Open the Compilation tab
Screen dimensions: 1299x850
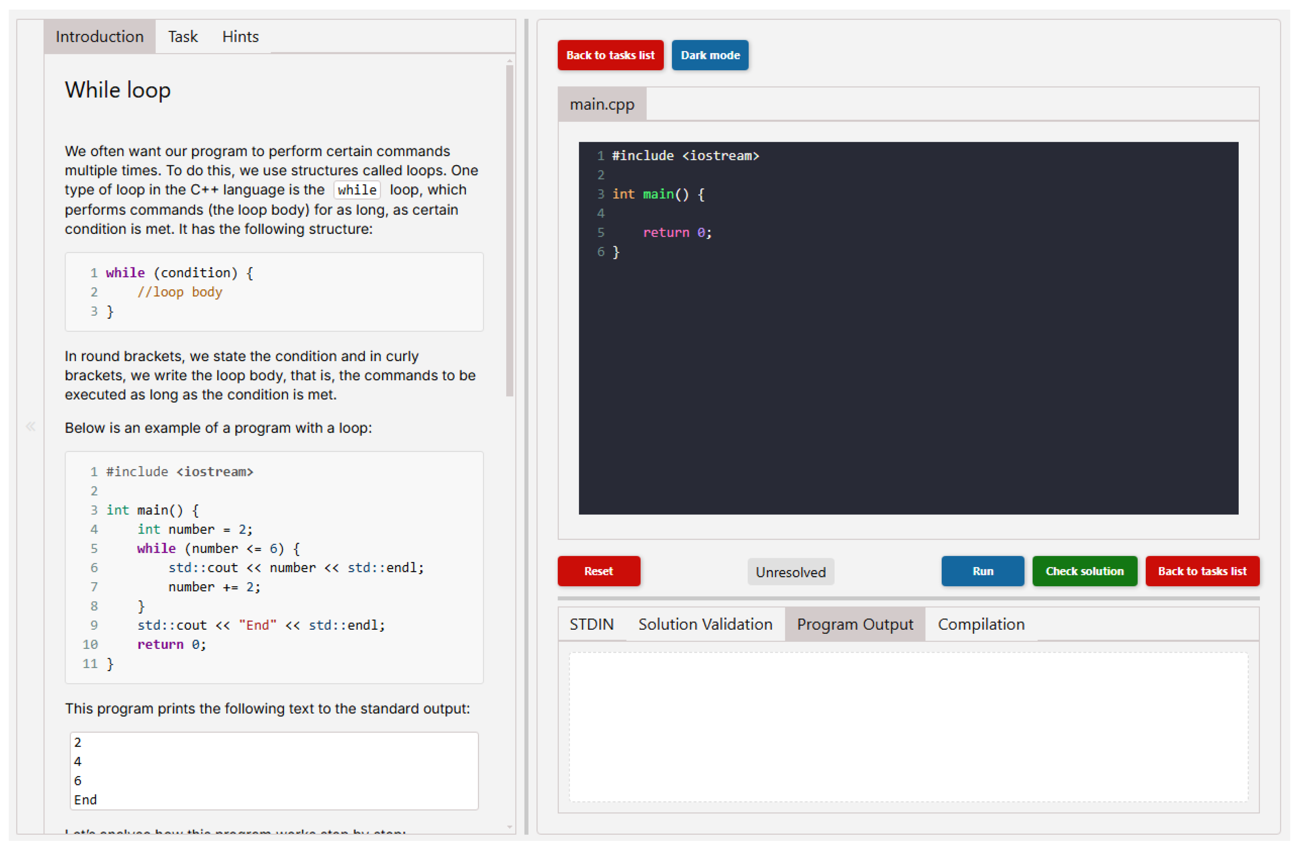pos(981,624)
